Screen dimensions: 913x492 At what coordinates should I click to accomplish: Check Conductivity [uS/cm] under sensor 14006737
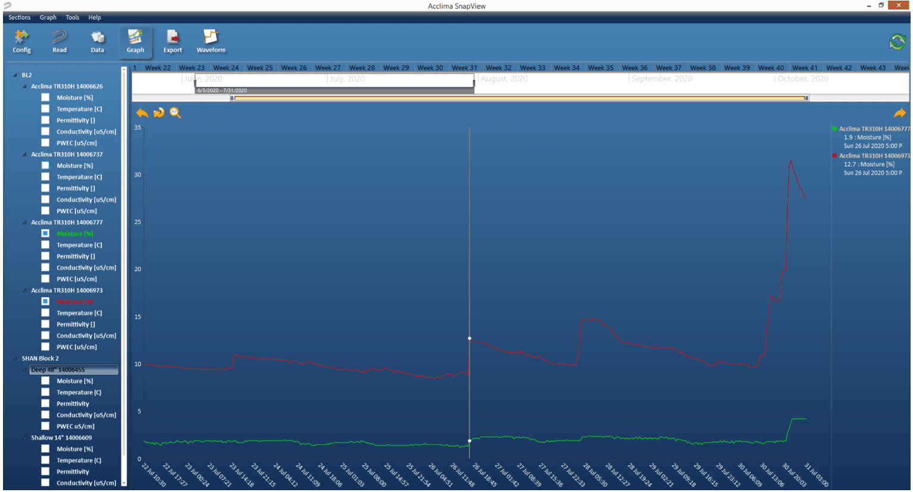pyautogui.click(x=45, y=199)
